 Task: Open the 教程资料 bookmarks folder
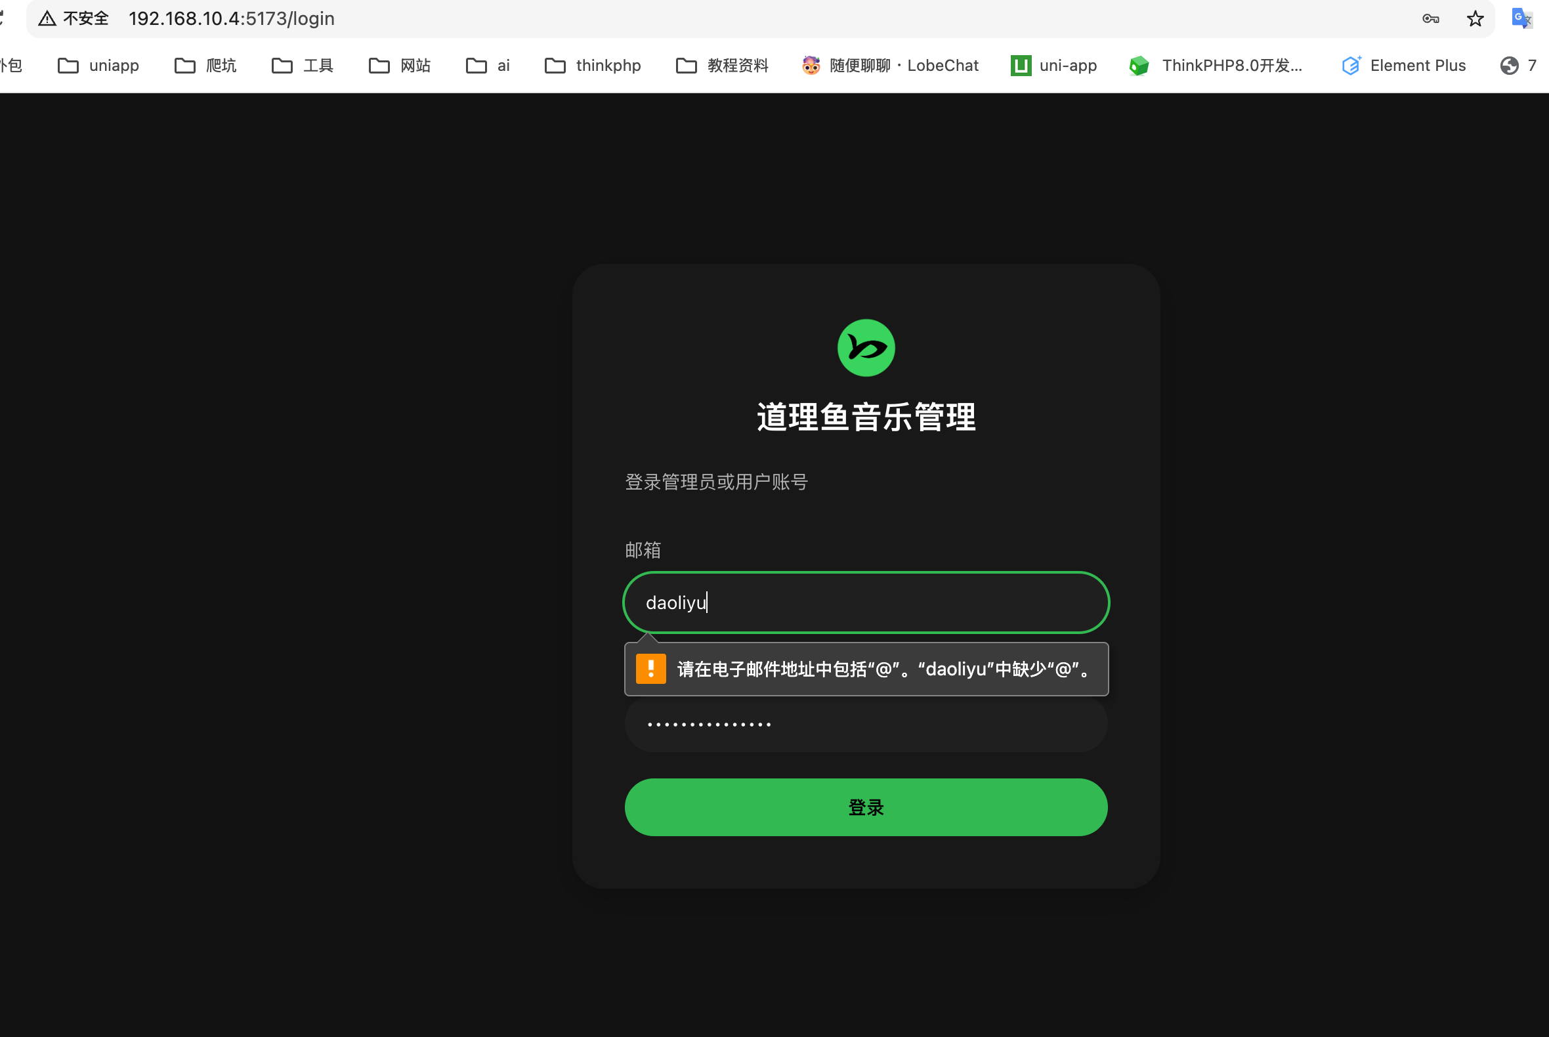722,66
